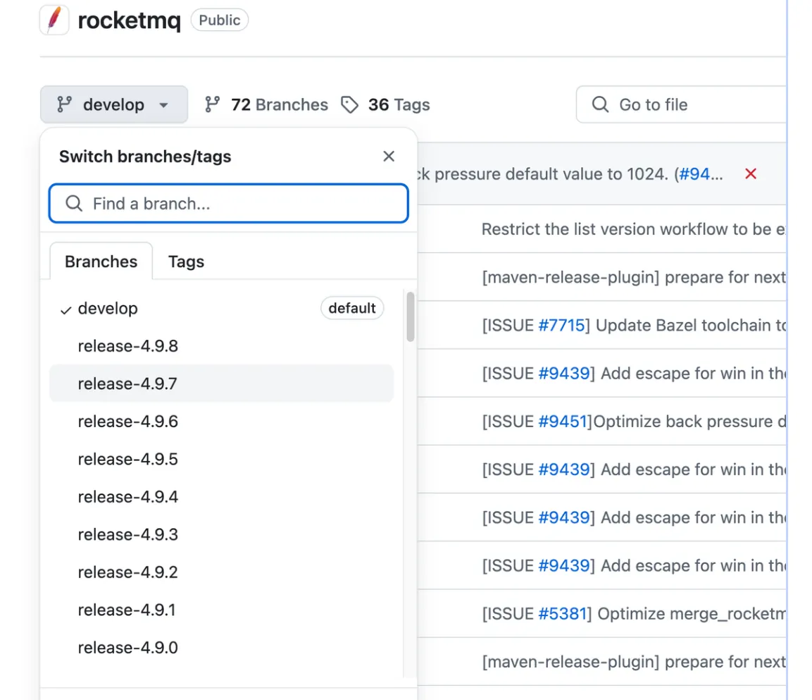
Task: Open issue #5381 link
Action: click(x=563, y=613)
